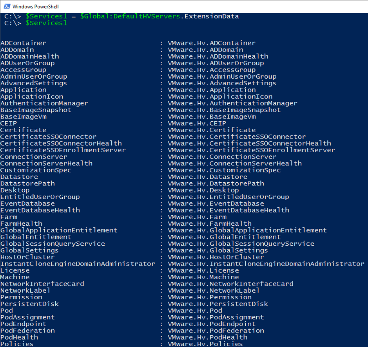Click the 'Pod' property name
The width and height of the screenshot is (368, 347).
(7, 311)
